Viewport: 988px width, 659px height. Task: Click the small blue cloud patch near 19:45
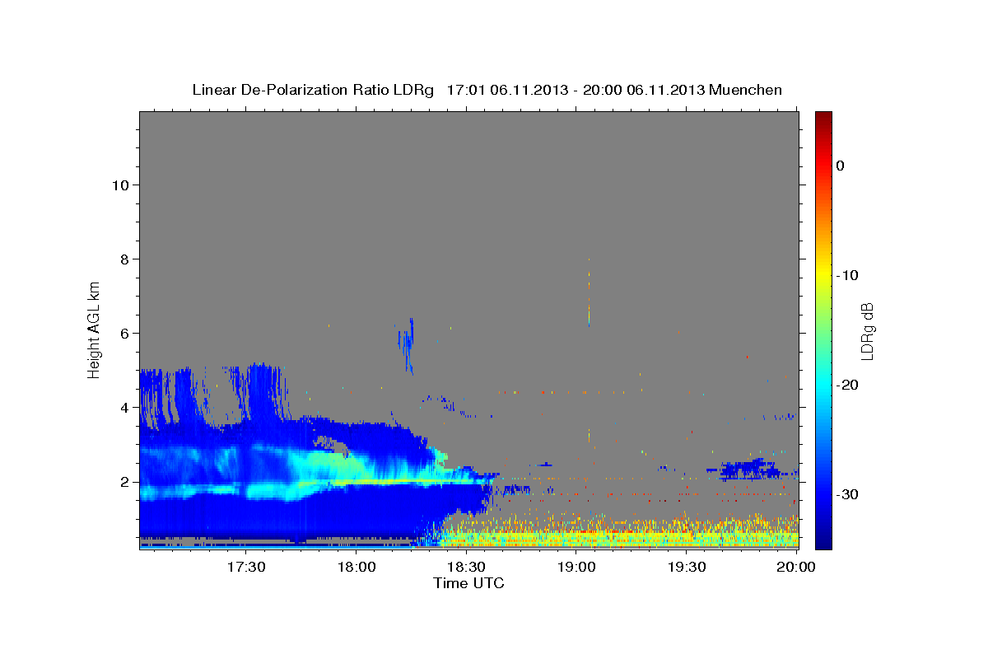pos(749,470)
